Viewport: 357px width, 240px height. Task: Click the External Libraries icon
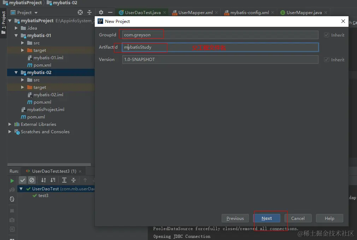[17, 124]
